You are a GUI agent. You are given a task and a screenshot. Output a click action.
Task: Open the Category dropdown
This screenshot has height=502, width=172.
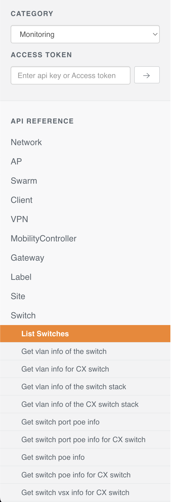pyautogui.click(x=85, y=34)
